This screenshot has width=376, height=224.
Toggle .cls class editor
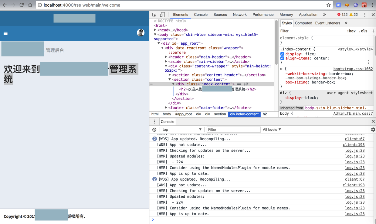tap(363, 31)
